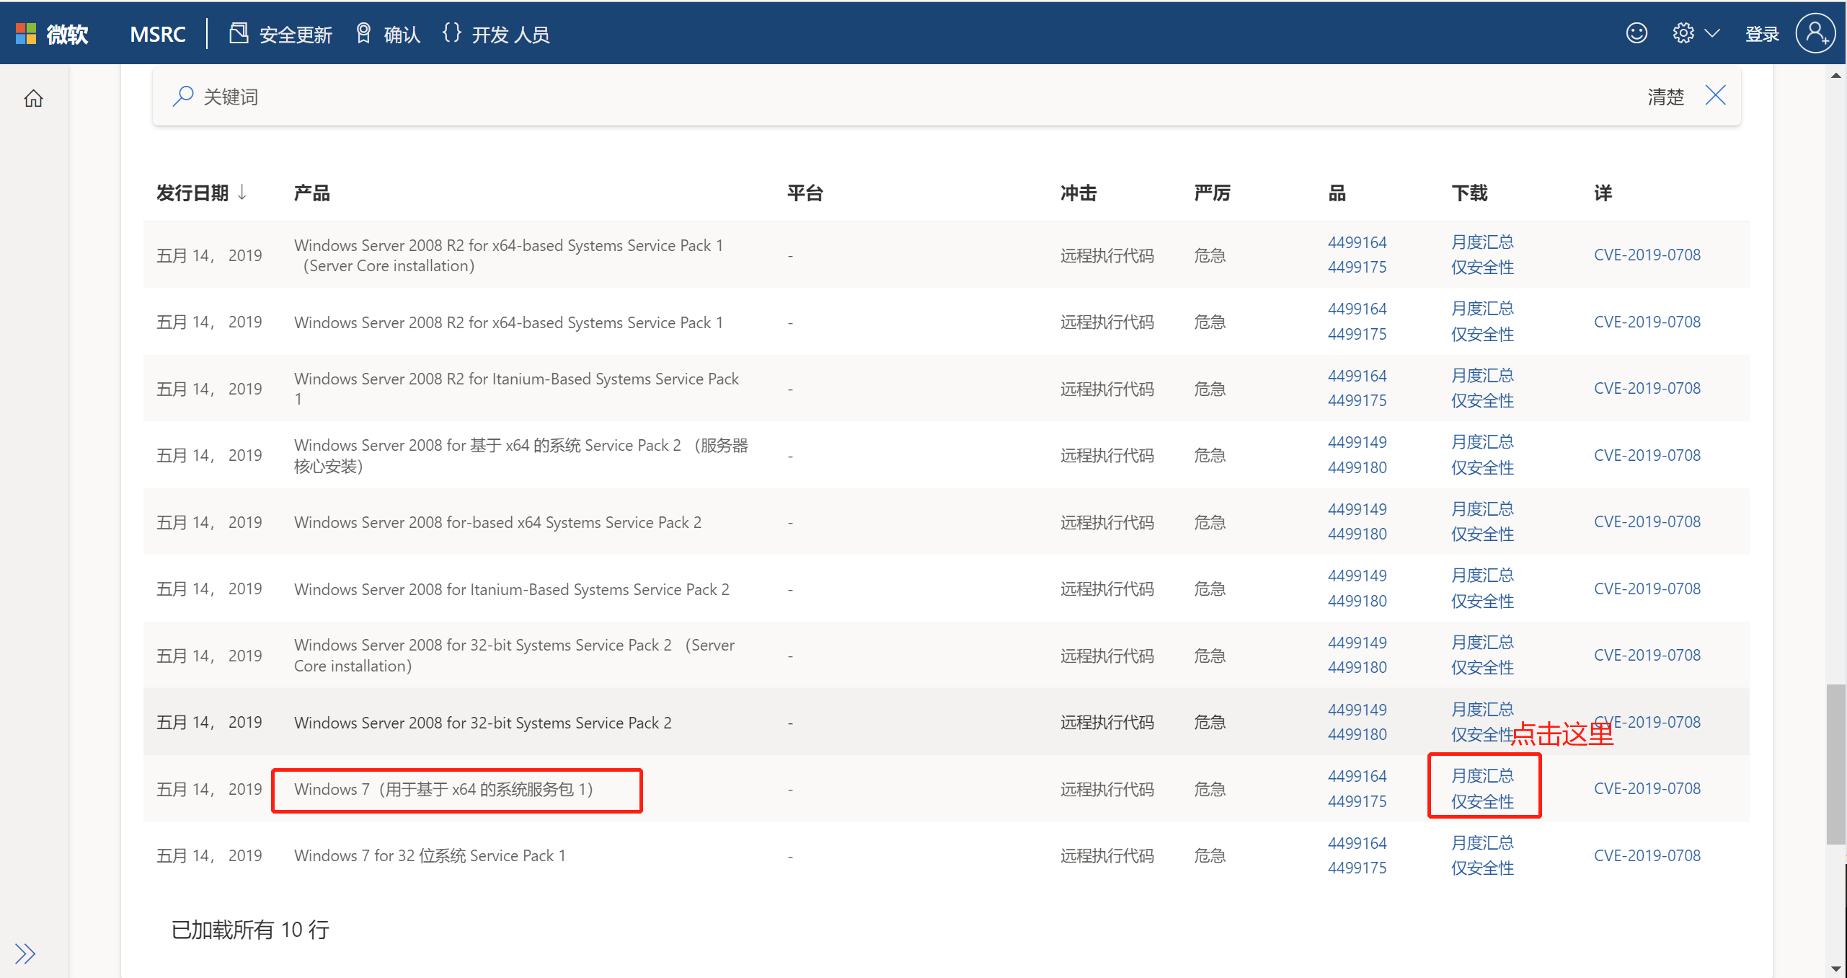
Task: Toggle the 发行日期 sort arrow
Action: [243, 192]
